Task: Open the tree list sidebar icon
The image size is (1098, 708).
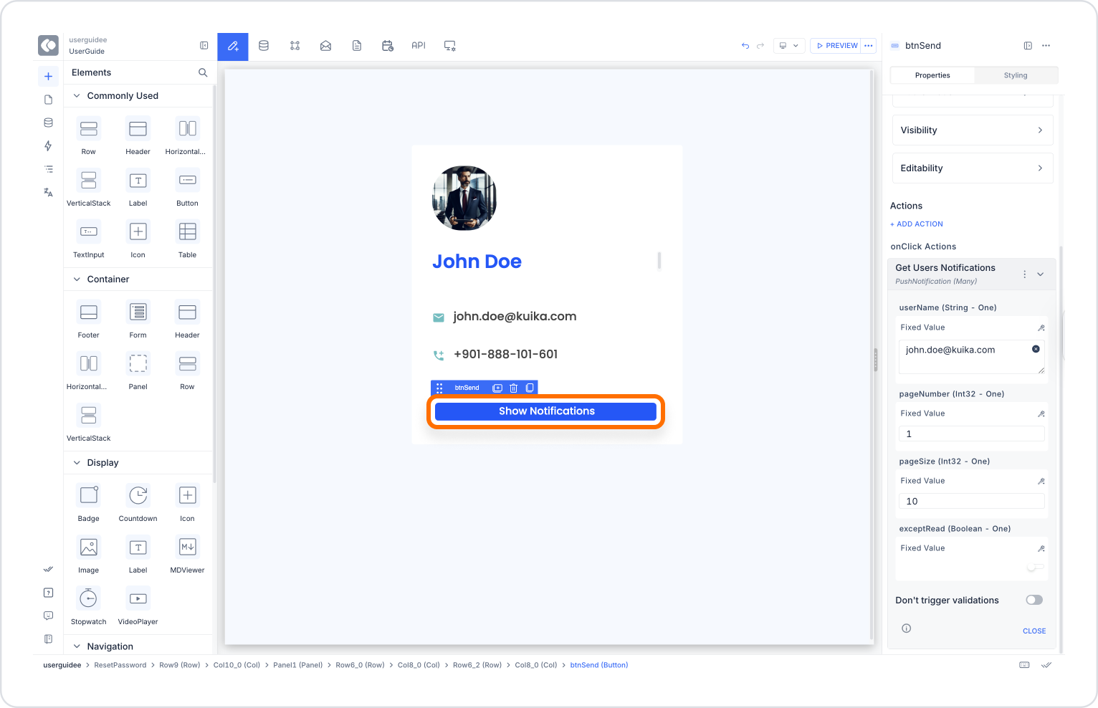Action: 48,169
